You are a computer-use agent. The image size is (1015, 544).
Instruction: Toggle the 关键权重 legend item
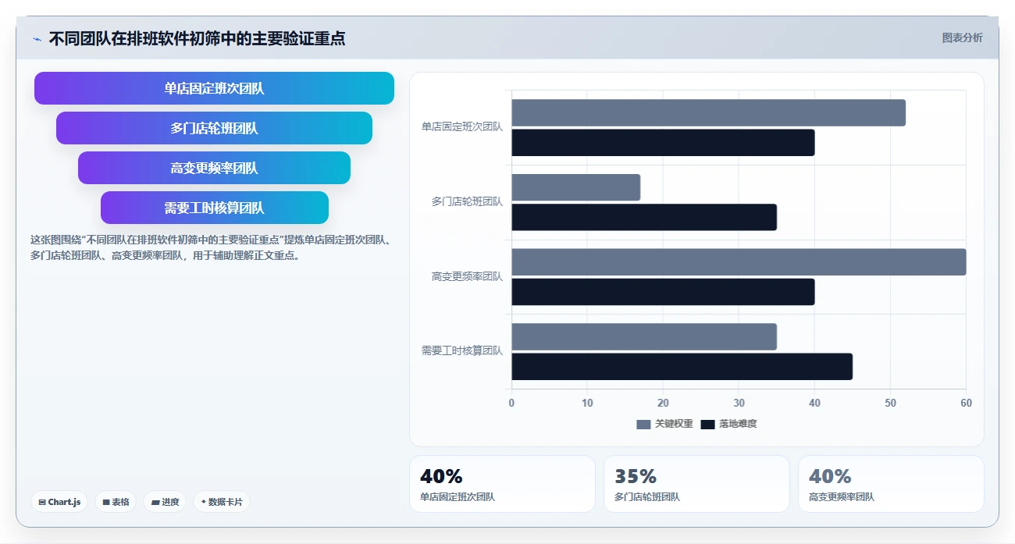664,424
